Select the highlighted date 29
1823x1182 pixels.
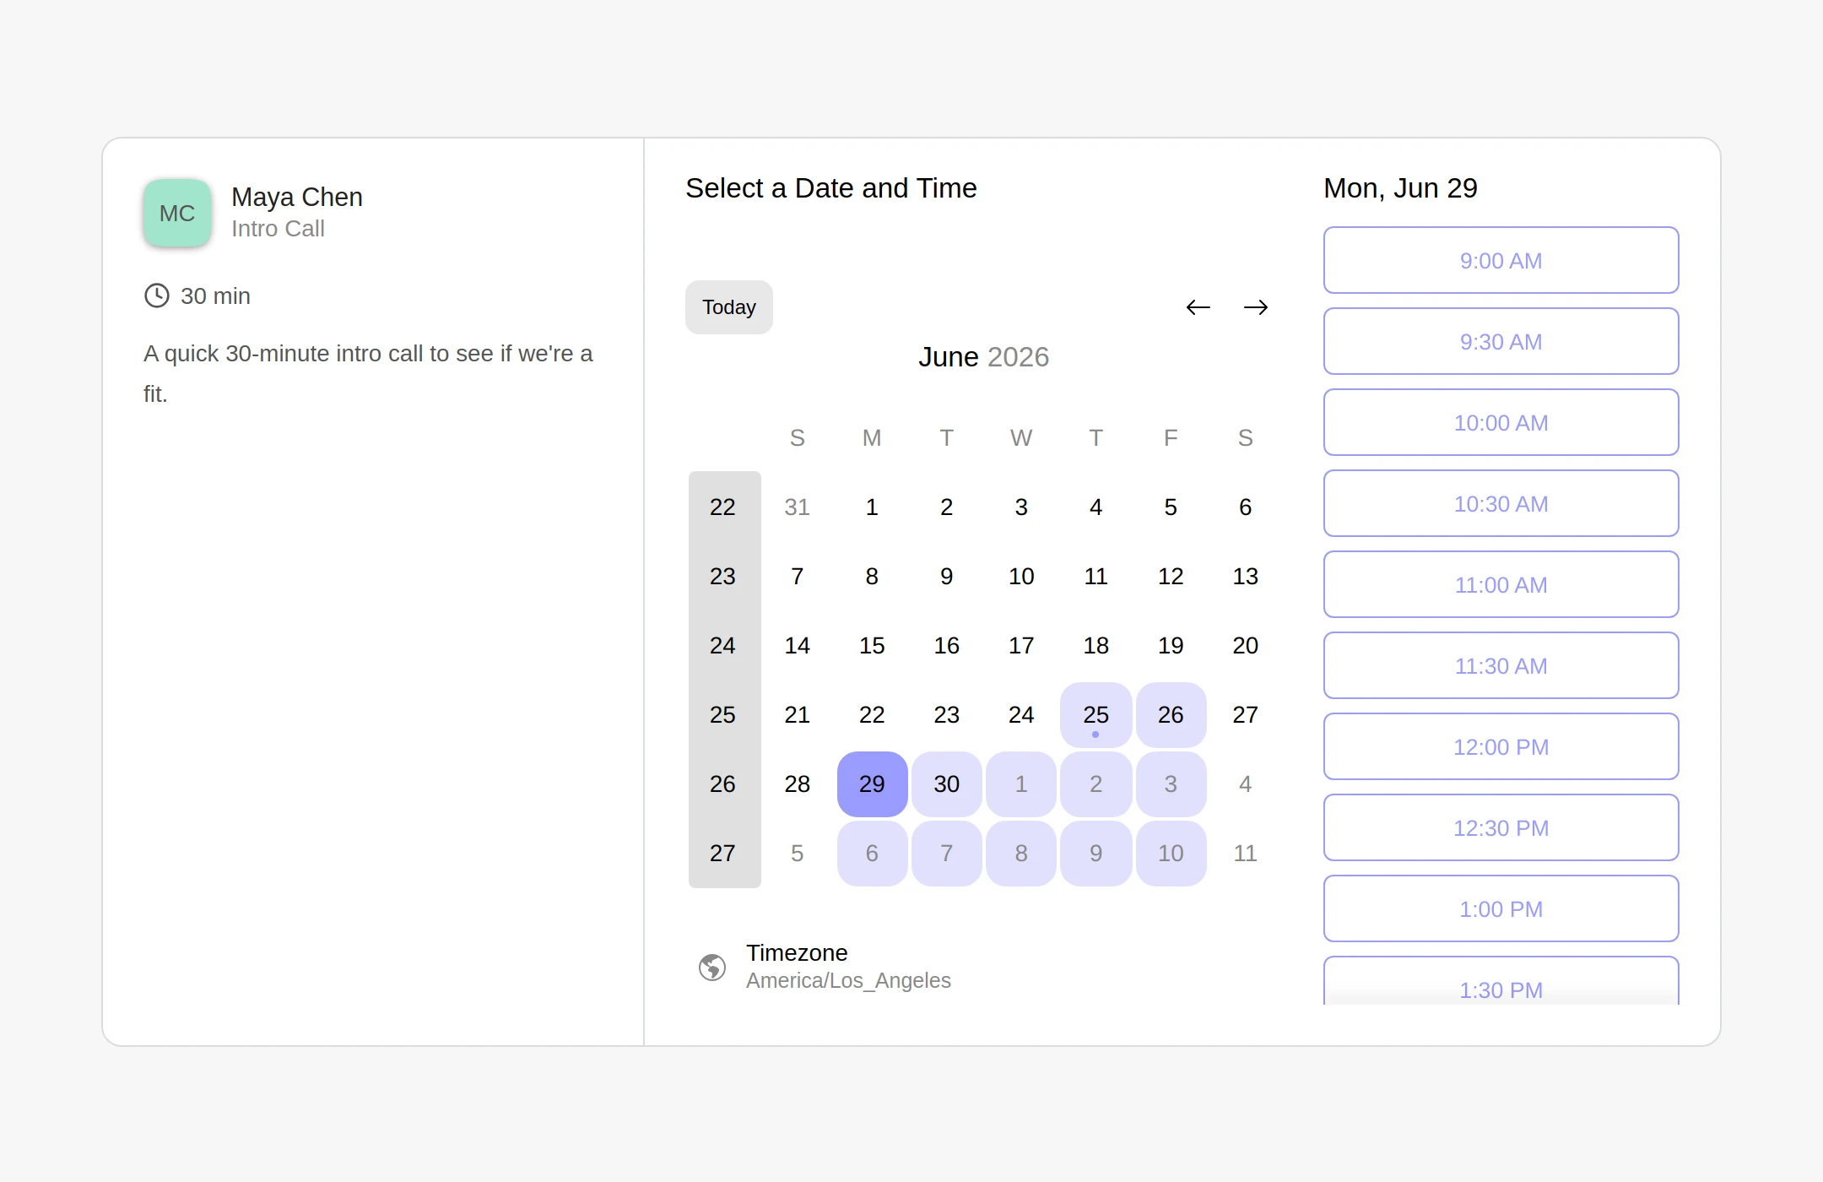tap(872, 783)
